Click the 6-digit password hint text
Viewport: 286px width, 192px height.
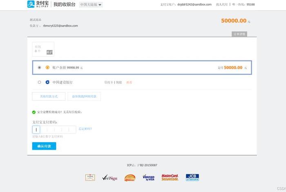47,136
